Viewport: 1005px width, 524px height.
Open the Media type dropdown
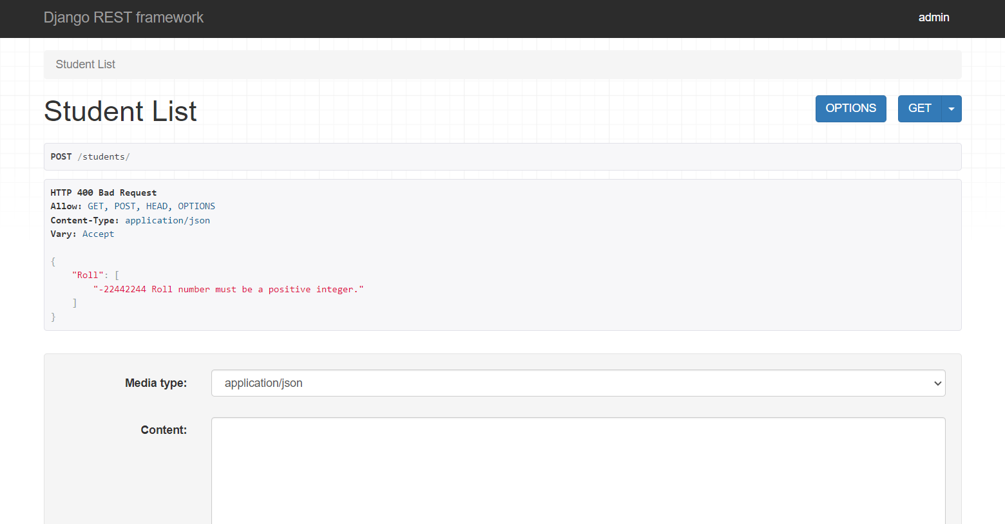coord(578,383)
